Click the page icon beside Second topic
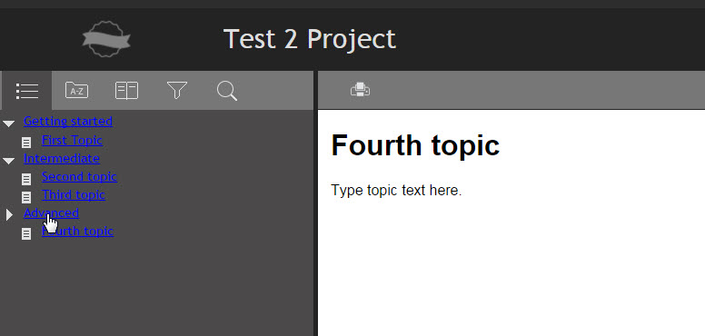This screenshot has height=336, width=705. click(26, 179)
